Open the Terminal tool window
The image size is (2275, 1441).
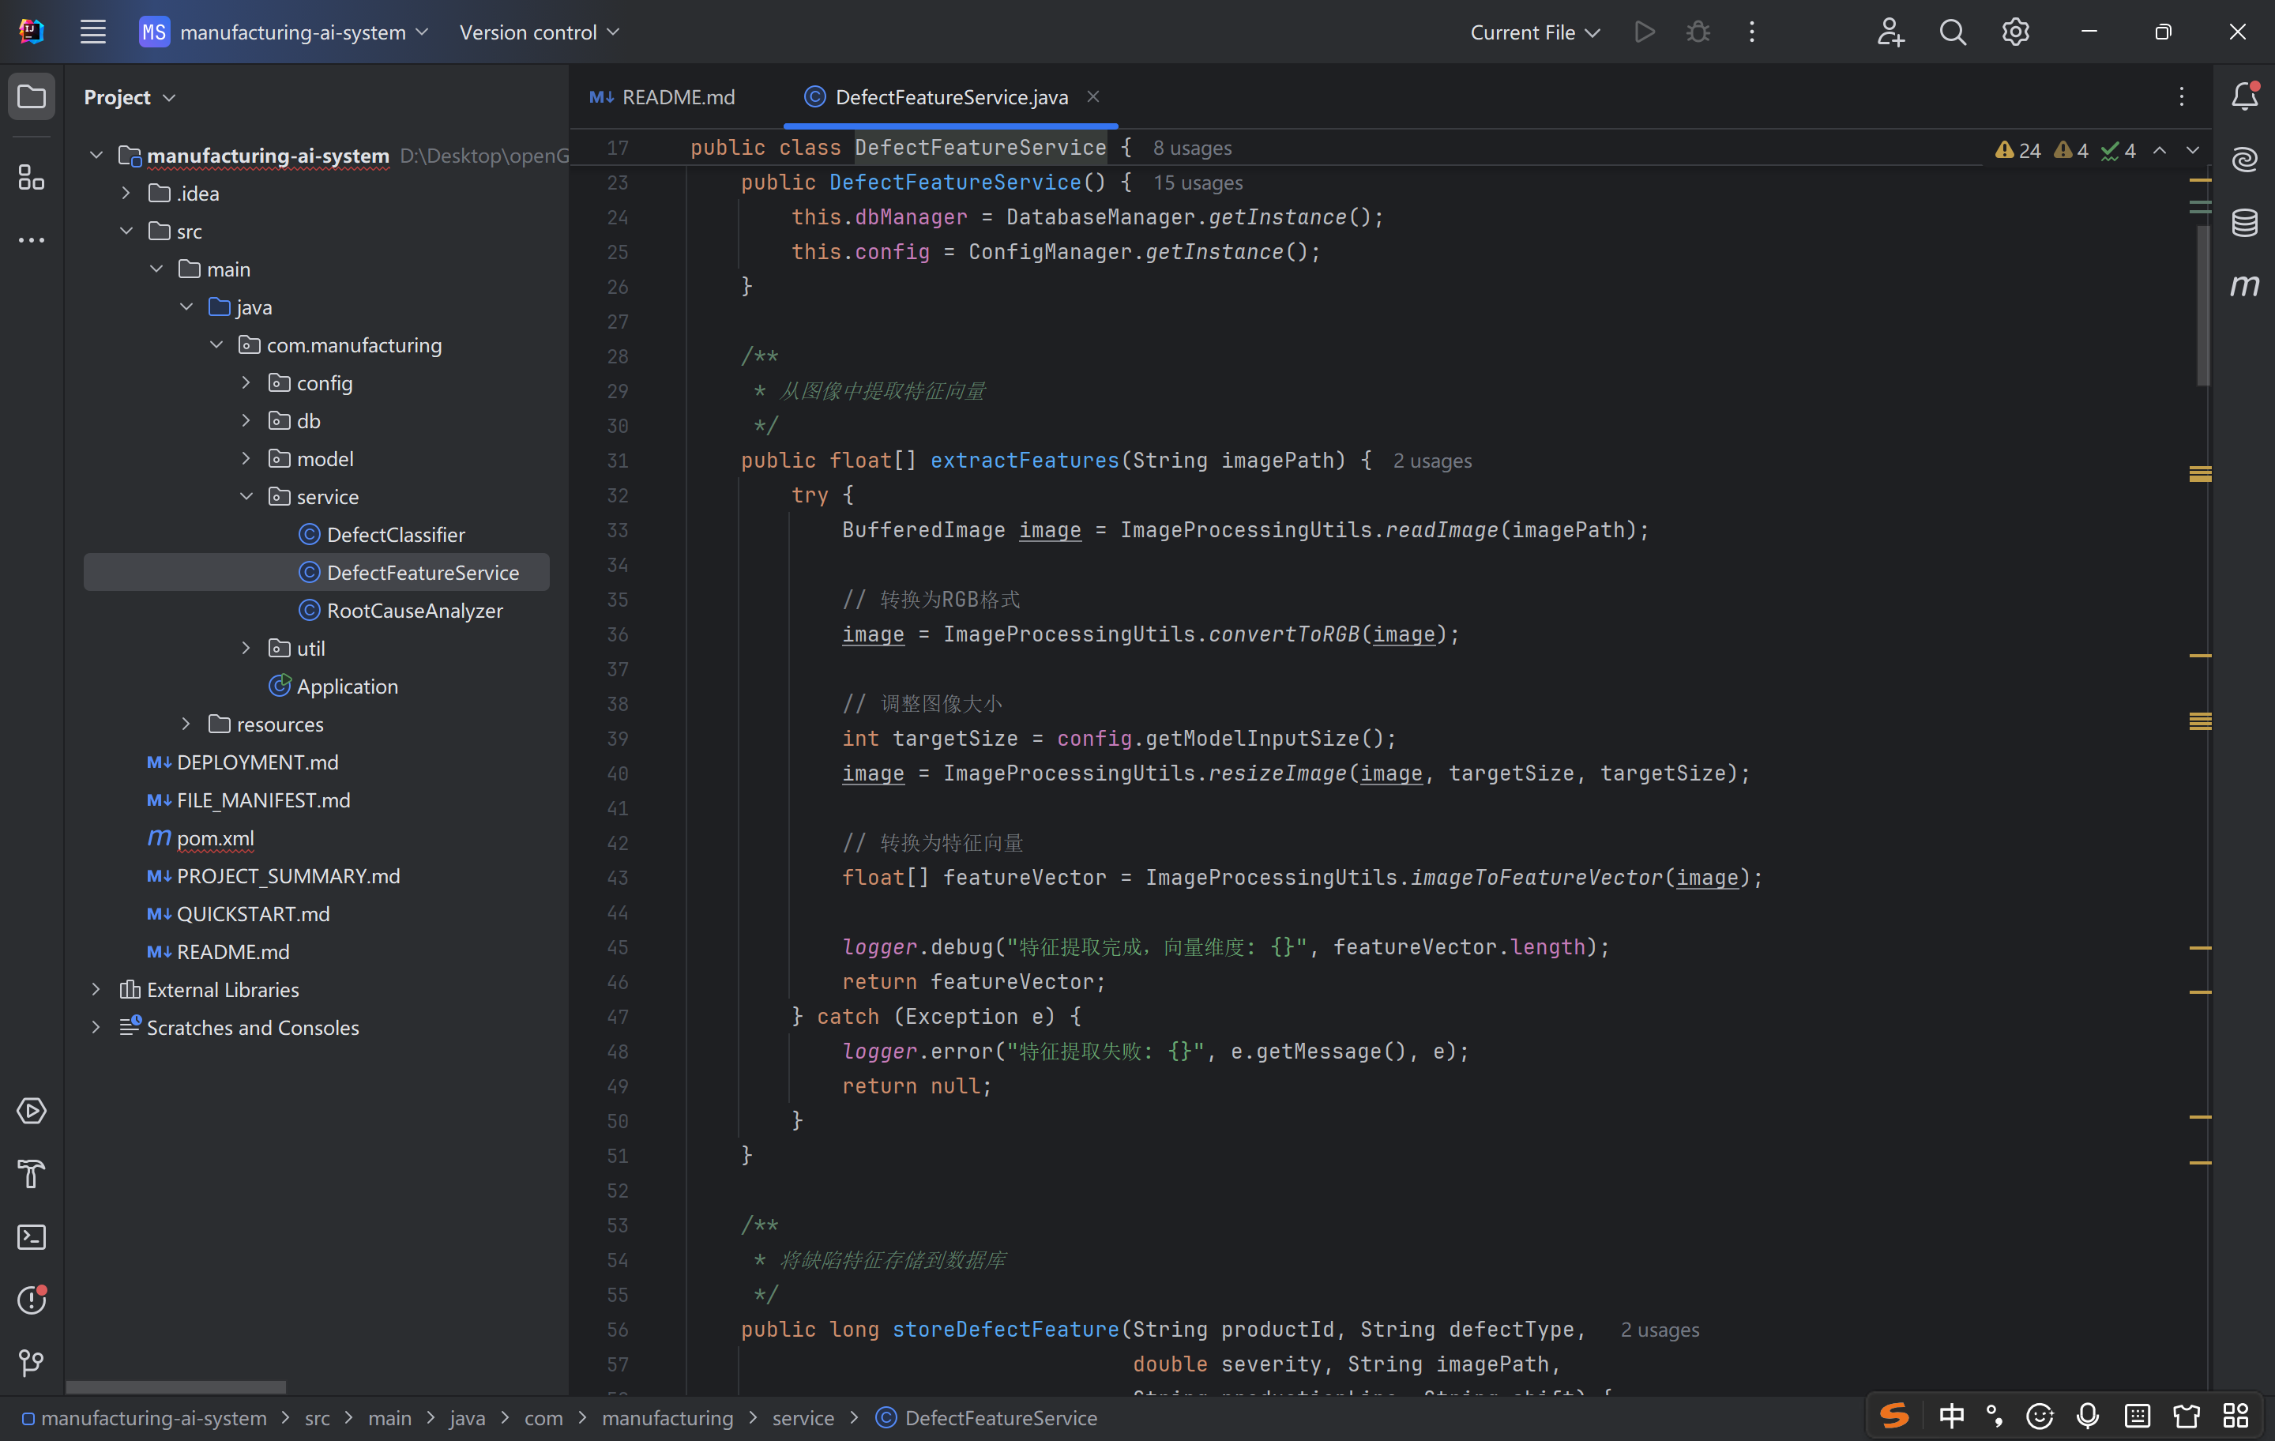[x=31, y=1237]
